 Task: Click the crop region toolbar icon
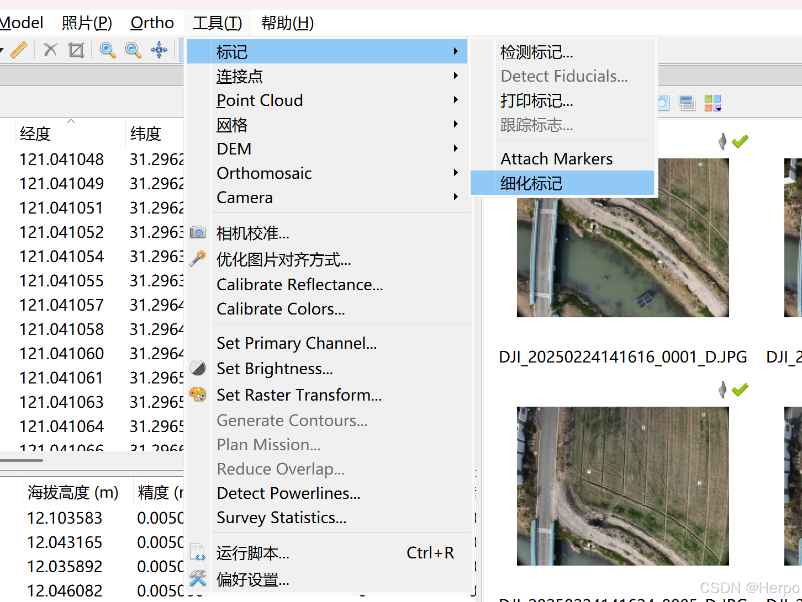pyautogui.click(x=76, y=50)
